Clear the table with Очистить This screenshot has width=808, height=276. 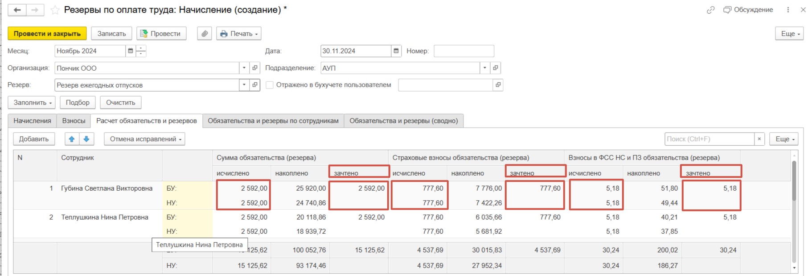[121, 103]
